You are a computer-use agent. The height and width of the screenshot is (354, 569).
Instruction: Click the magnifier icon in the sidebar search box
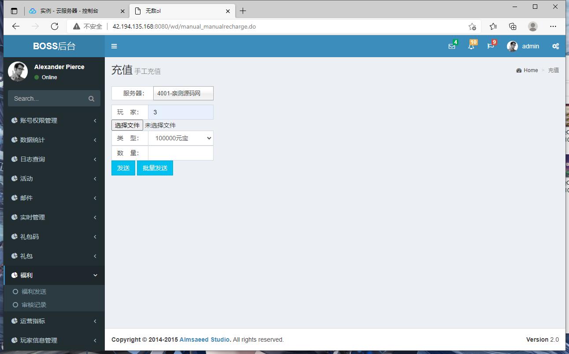(91, 99)
